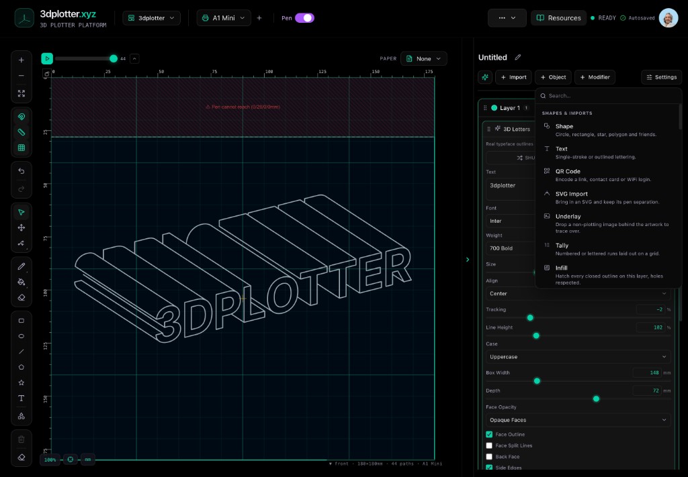Viewport: 688px width, 477px height.
Task: Uncheck the Face Outline checkbox
Action: 489,435
